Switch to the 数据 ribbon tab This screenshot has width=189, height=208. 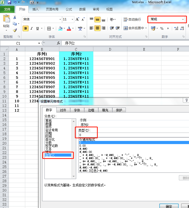(x=82, y=9)
